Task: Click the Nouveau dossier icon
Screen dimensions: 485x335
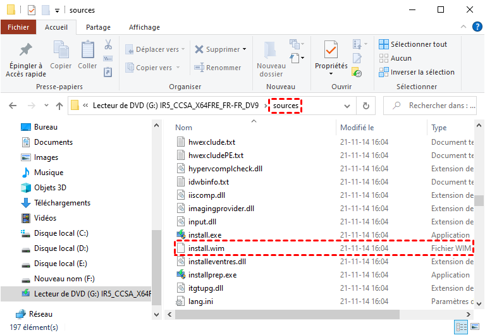Action: click(271, 50)
